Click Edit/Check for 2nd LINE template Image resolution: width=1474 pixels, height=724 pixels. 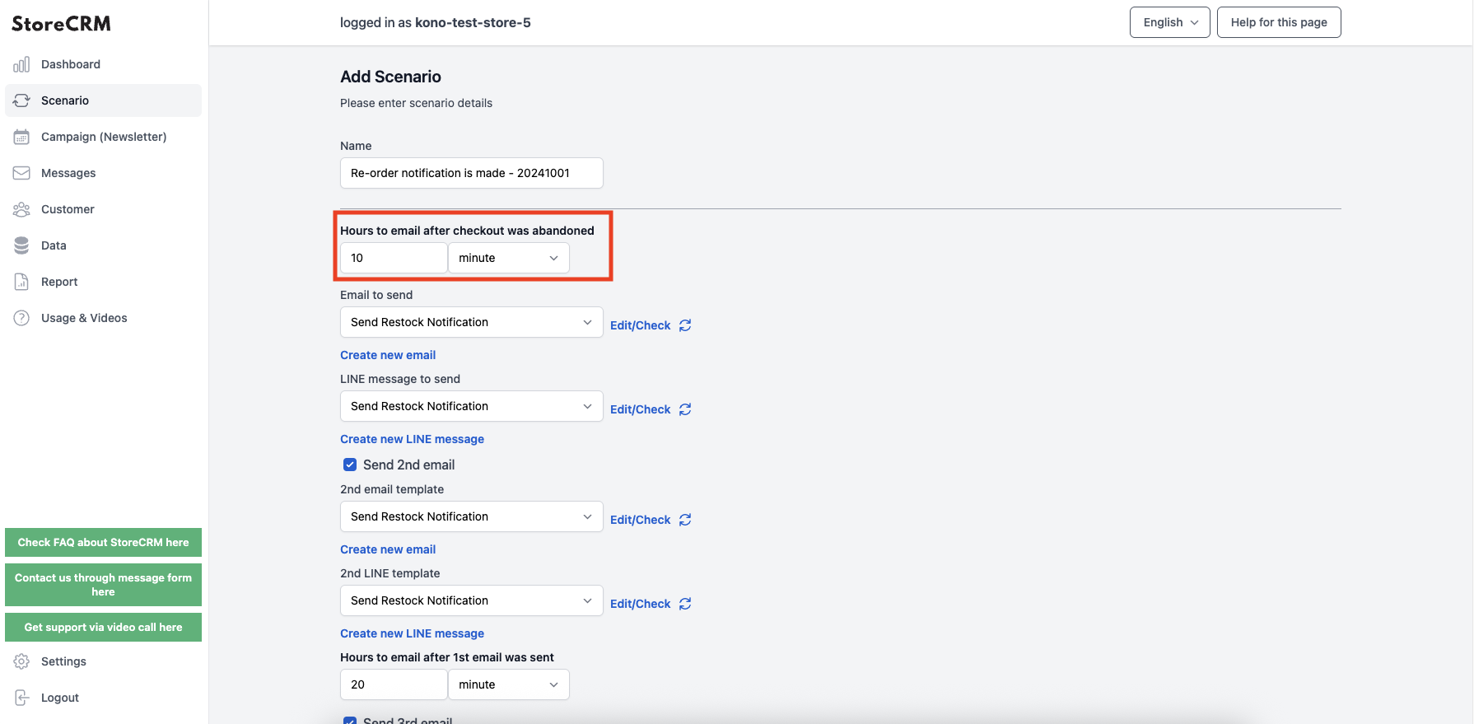coord(640,604)
